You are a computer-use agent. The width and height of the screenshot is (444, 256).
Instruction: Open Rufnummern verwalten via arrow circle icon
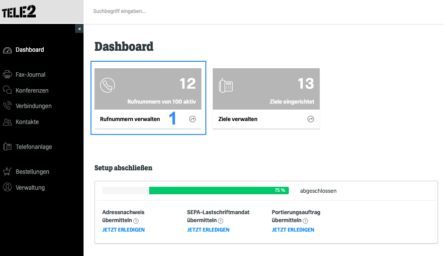192,119
